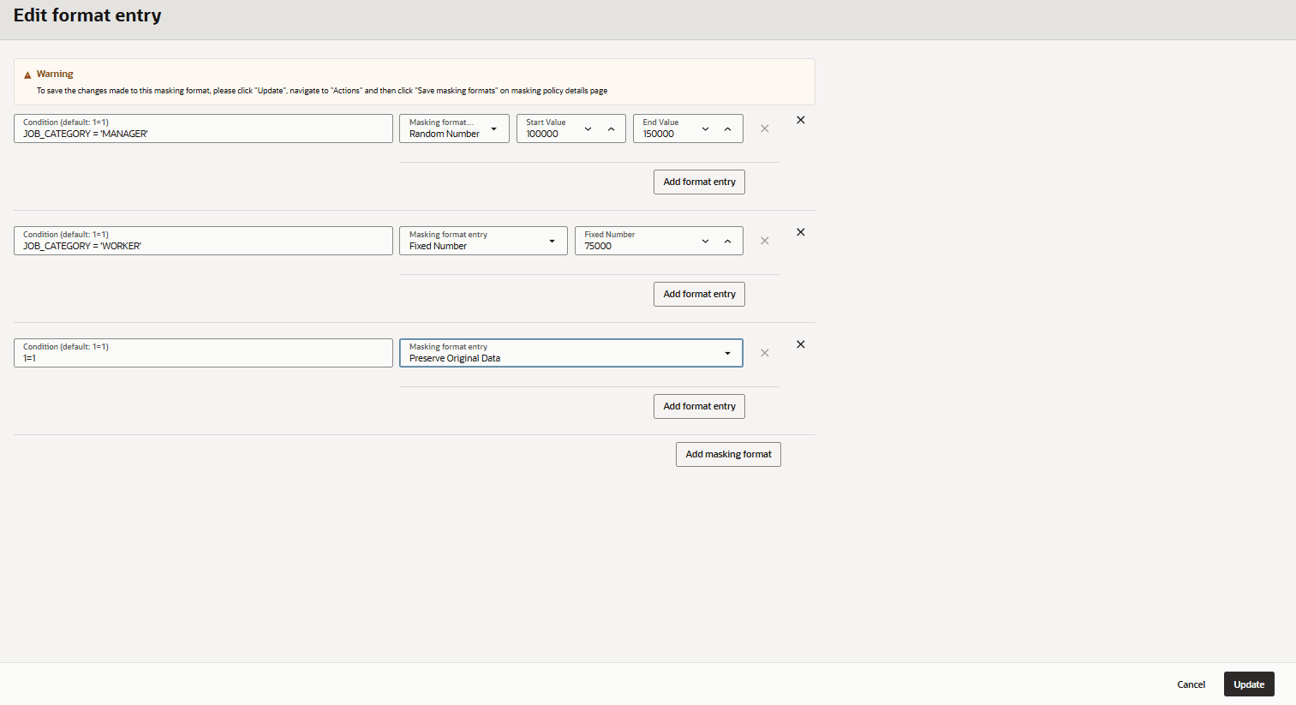1296x705 pixels.
Task: Click the Add masking format button
Action: (x=728, y=454)
